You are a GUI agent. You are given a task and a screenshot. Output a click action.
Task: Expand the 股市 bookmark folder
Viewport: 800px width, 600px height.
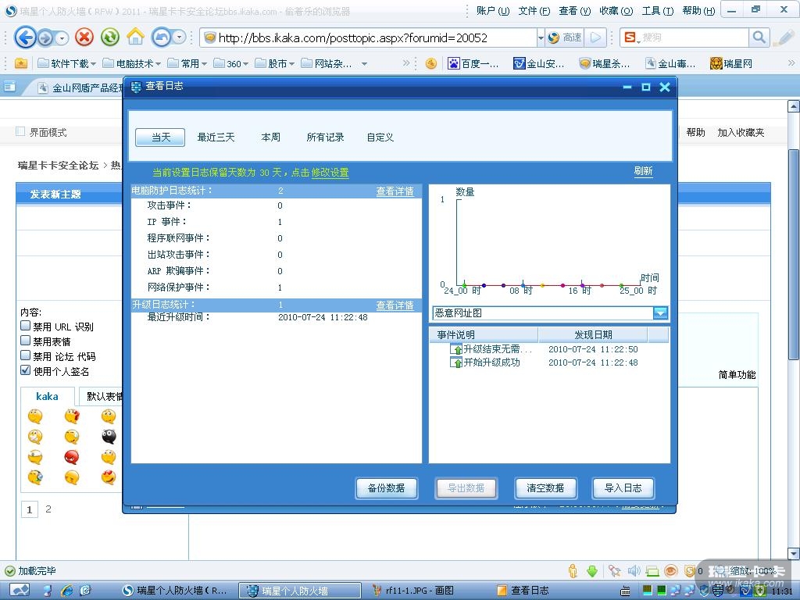274,63
